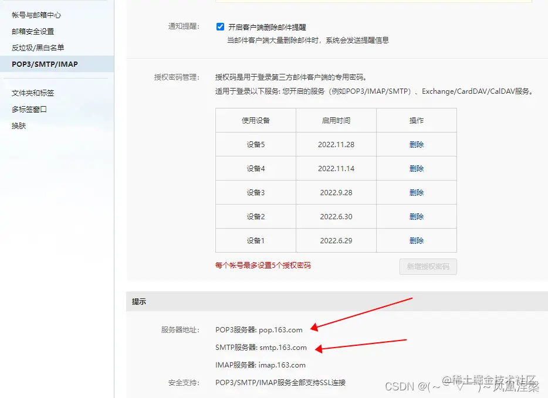Image resolution: width=548 pixels, height=398 pixels.
Task: Select the imap.163.com server address text
Action: (283, 365)
